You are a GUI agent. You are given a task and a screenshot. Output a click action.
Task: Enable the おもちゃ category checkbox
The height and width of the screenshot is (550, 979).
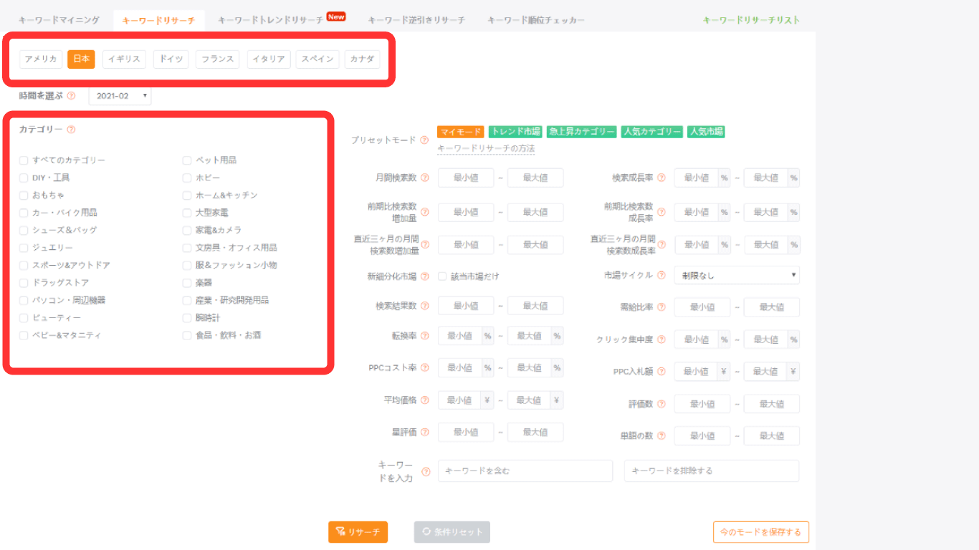pos(24,196)
